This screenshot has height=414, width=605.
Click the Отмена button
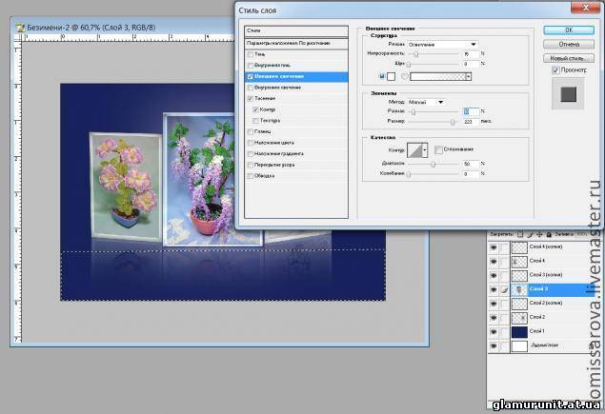coord(569,45)
